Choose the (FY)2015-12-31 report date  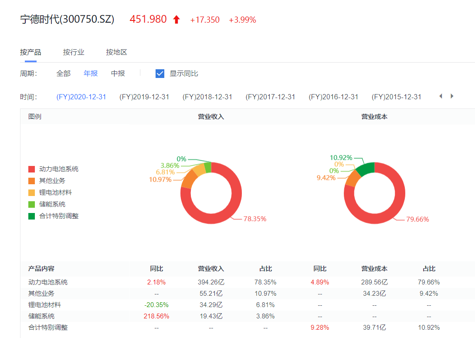(x=396, y=97)
